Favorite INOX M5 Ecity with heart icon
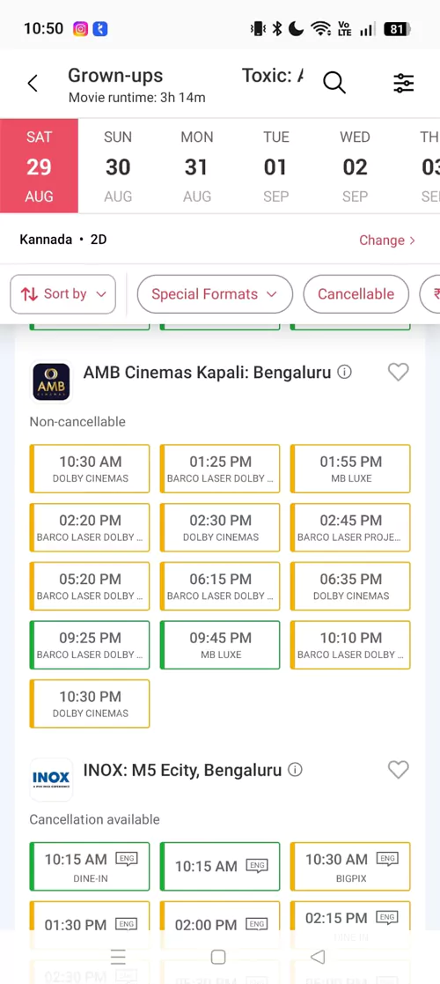 pos(398,769)
